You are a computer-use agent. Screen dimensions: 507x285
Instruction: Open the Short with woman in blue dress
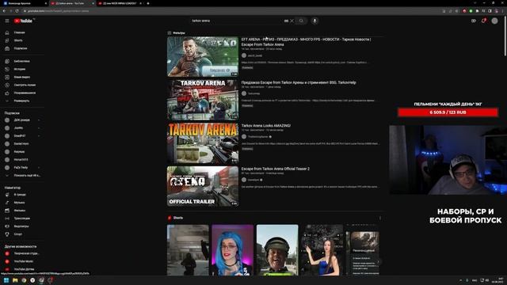click(322, 250)
